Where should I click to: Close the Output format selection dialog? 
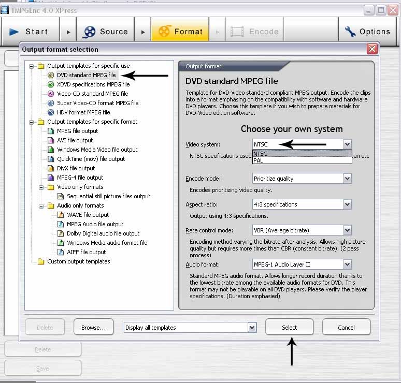[x=372, y=49]
